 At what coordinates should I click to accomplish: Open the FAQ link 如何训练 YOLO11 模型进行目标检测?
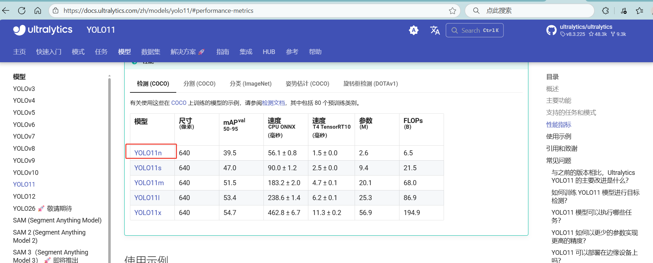tap(595, 197)
